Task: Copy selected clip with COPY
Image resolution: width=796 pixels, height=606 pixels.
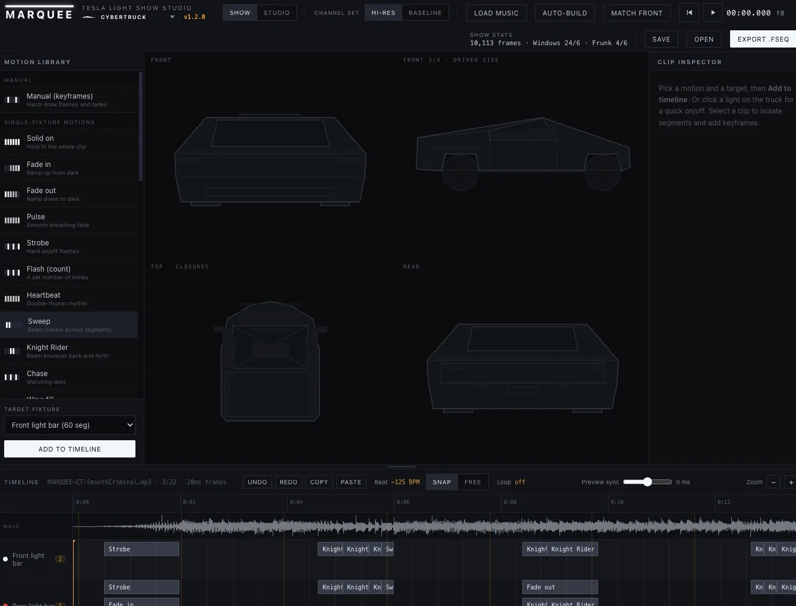Action: [x=319, y=482]
